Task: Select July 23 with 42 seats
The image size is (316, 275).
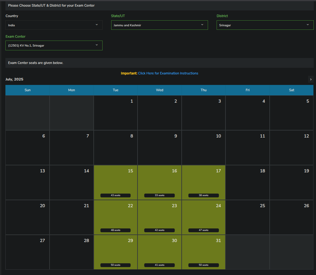Action: coord(159,217)
